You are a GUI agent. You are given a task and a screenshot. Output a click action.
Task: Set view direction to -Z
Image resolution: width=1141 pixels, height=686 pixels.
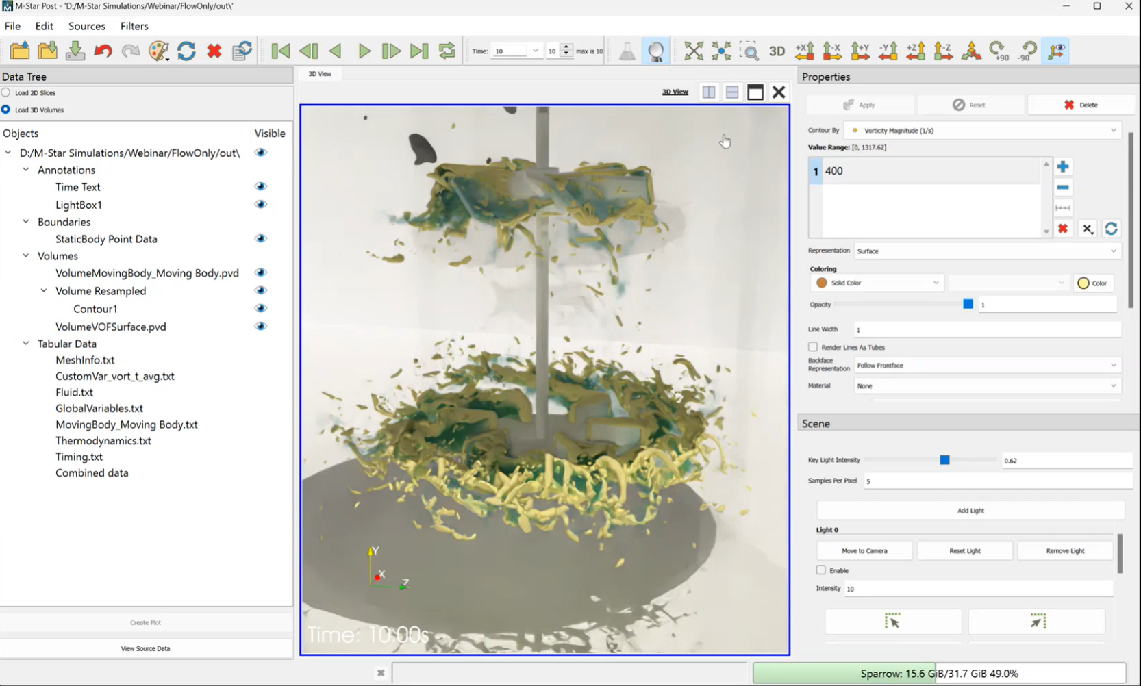(x=943, y=51)
